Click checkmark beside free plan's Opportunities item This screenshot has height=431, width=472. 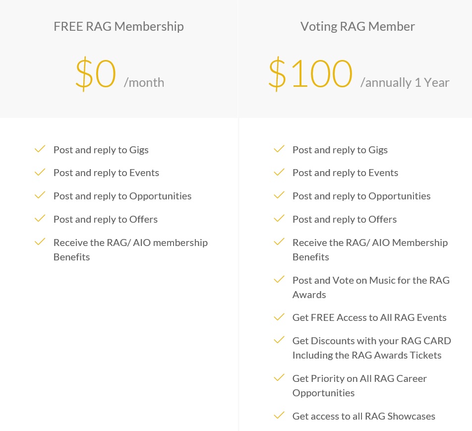pyautogui.click(x=40, y=195)
